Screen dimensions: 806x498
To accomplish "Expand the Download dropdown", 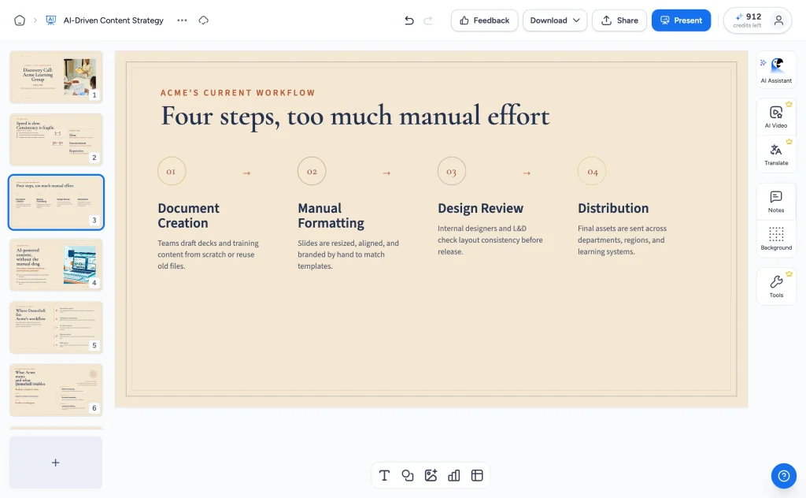I will (x=555, y=20).
